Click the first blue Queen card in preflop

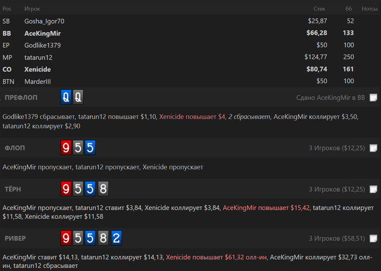[66, 97]
